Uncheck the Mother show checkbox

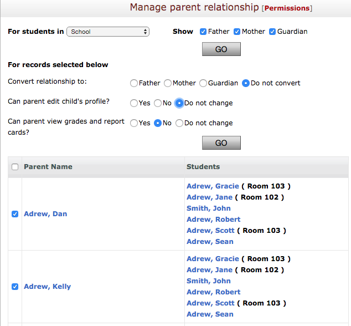point(237,32)
